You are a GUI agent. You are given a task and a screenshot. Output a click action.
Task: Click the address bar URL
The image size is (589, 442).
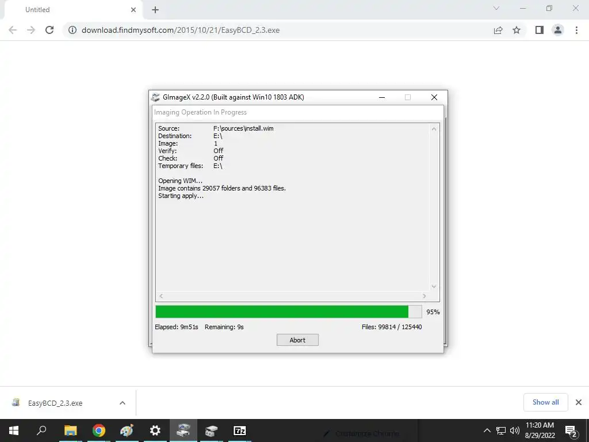pyautogui.click(x=181, y=30)
